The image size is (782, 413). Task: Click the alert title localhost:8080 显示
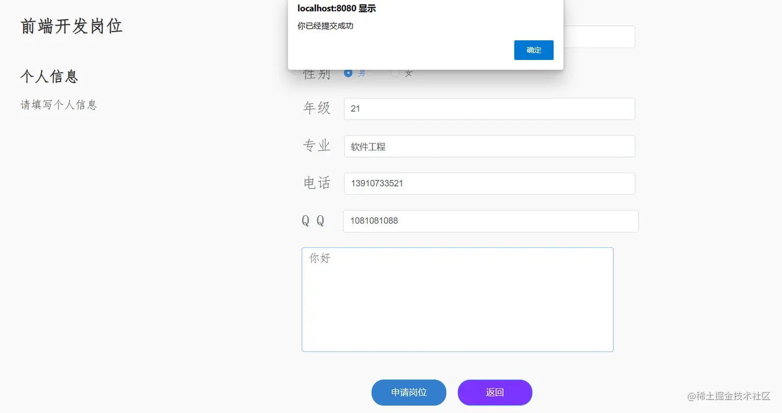click(x=336, y=8)
